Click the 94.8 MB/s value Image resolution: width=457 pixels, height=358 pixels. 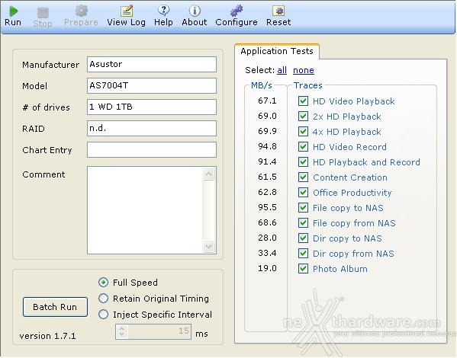click(267, 147)
